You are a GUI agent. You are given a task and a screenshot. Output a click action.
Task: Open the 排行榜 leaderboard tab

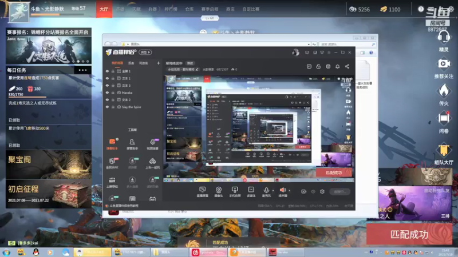pos(171,9)
